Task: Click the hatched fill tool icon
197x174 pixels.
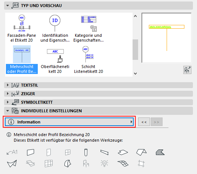Action: click(x=160, y=152)
